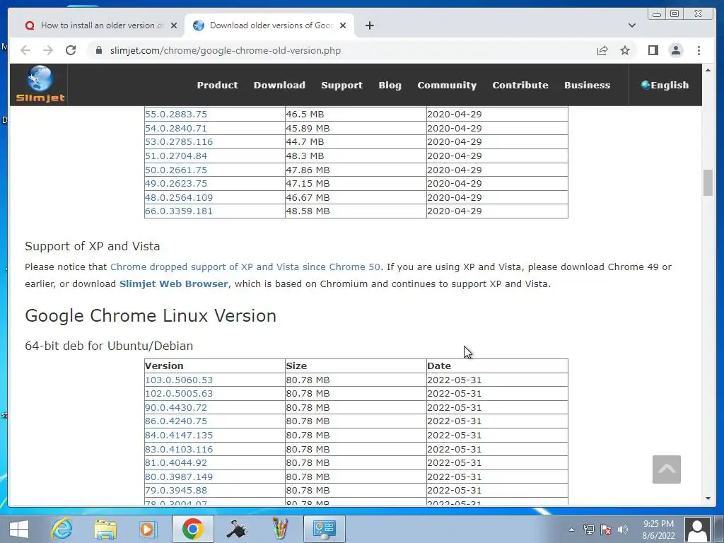Open Chrome's three-dot menu
This screenshot has height=543, width=724.
tap(699, 50)
